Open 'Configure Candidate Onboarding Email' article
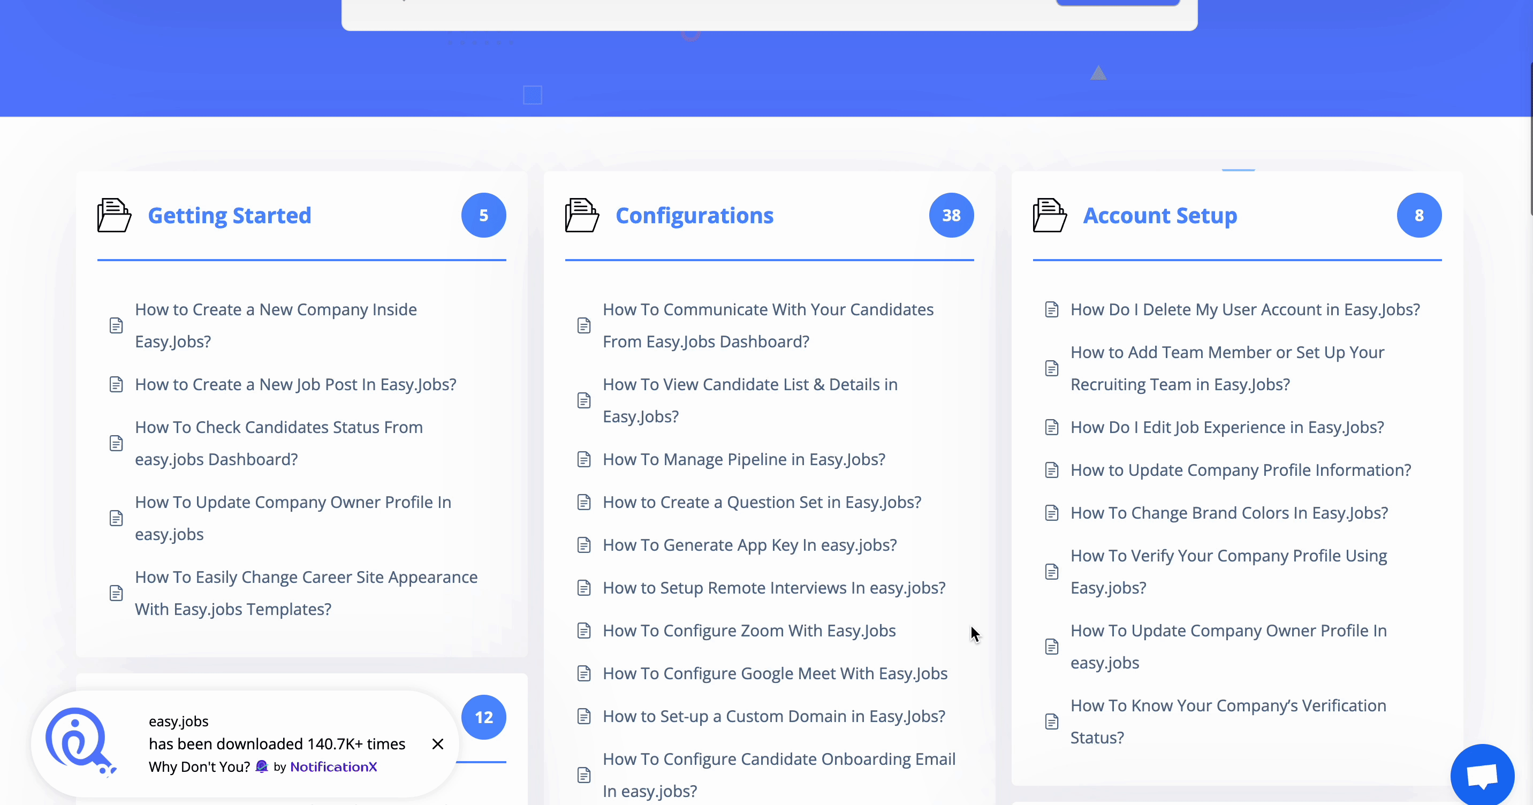The height and width of the screenshot is (805, 1533). (x=779, y=775)
